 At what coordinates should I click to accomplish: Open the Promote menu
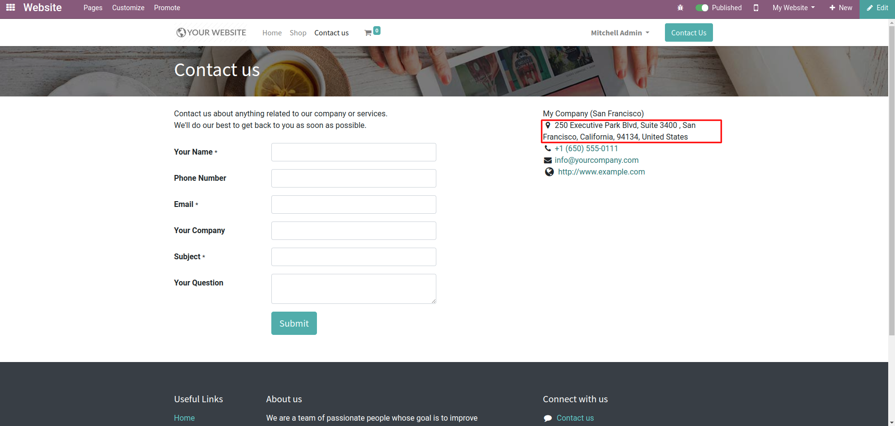coord(167,8)
